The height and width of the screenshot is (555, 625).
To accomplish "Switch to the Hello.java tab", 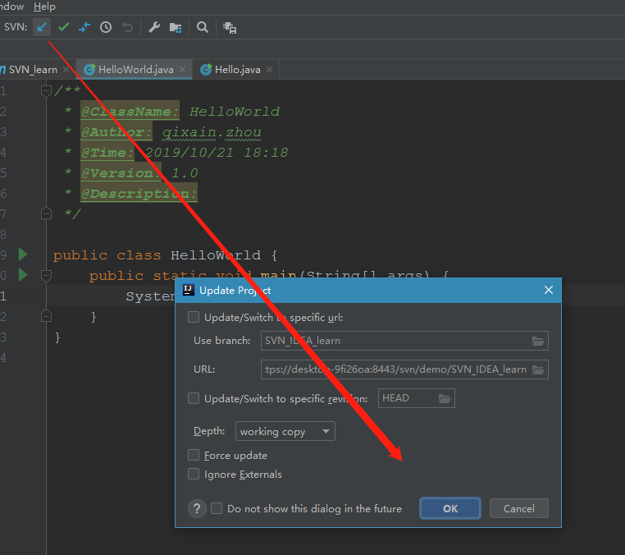I will [236, 70].
